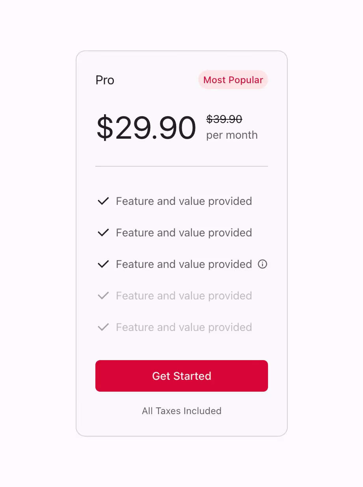Viewport: 363px width, 487px height.
Task: Select the checkmark of the first feature
Action: [103, 201]
